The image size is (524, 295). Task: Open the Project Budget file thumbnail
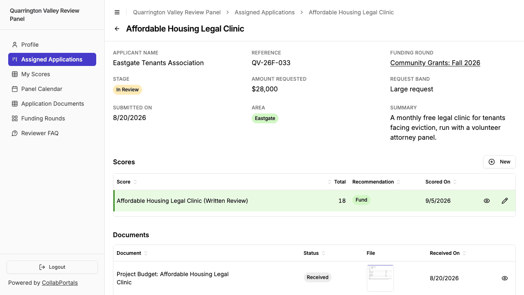(x=380, y=278)
